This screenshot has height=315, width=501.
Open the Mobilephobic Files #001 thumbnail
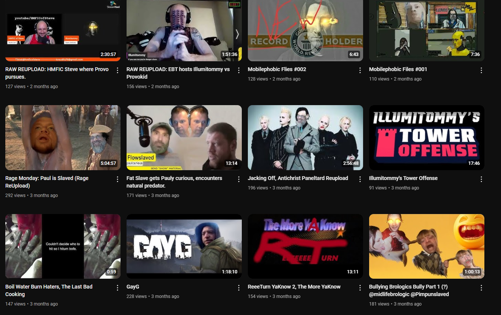coord(427,31)
